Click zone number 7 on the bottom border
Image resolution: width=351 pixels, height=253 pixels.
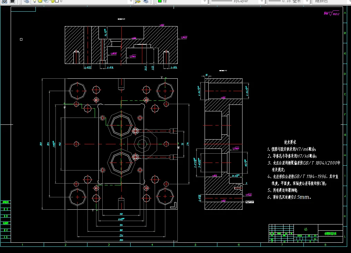tap(282, 245)
